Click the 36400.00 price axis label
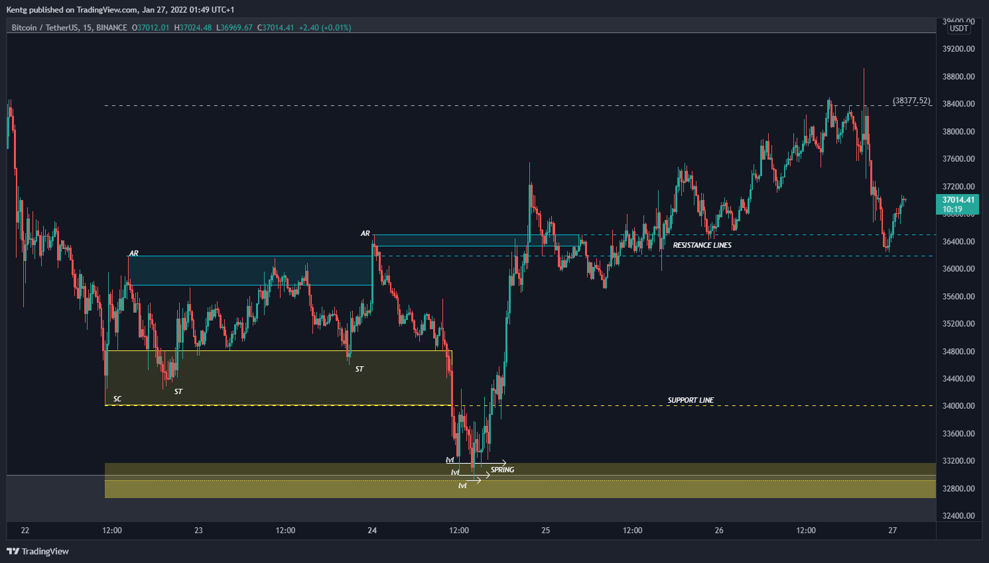989x563 pixels. (958, 242)
